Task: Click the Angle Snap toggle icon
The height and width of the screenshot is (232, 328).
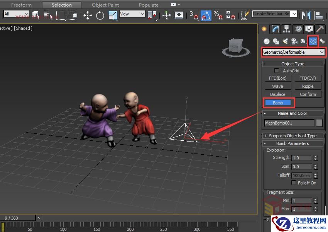Action: pyautogui.click(x=206, y=15)
